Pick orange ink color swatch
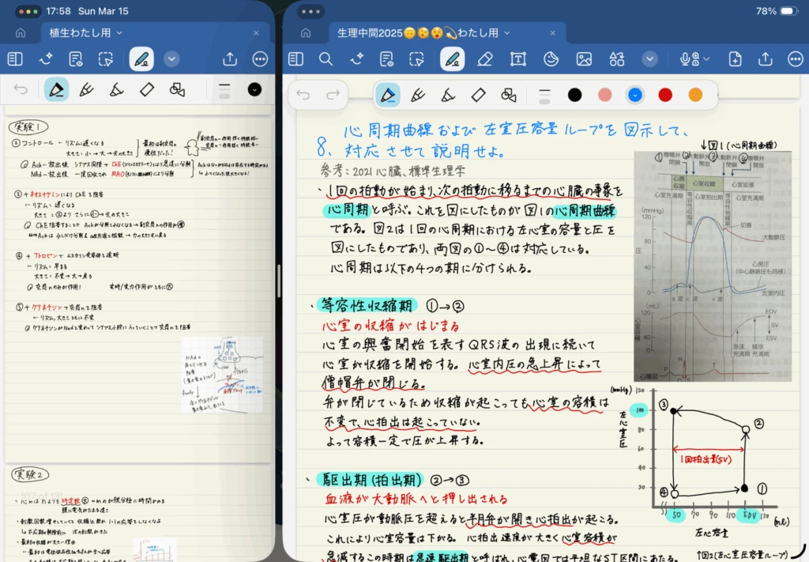The height and width of the screenshot is (562, 809). coord(695,95)
